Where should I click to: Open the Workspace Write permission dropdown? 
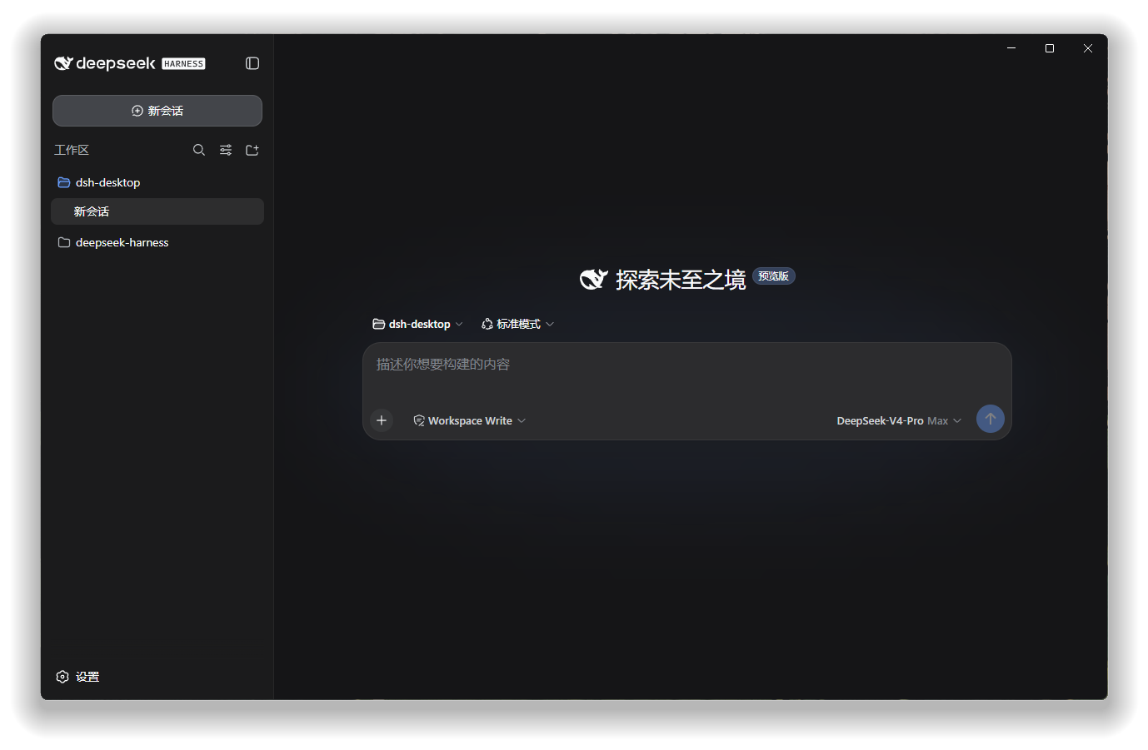click(470, 420)
